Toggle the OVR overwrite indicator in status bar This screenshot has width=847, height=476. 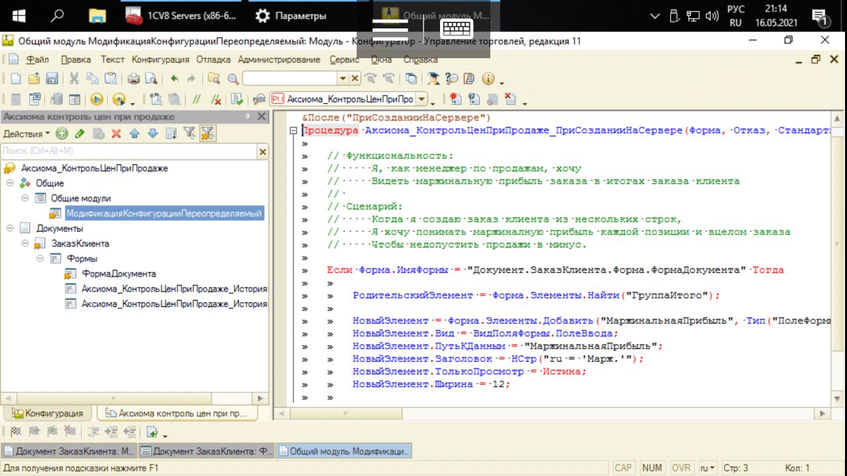point(680,467)
